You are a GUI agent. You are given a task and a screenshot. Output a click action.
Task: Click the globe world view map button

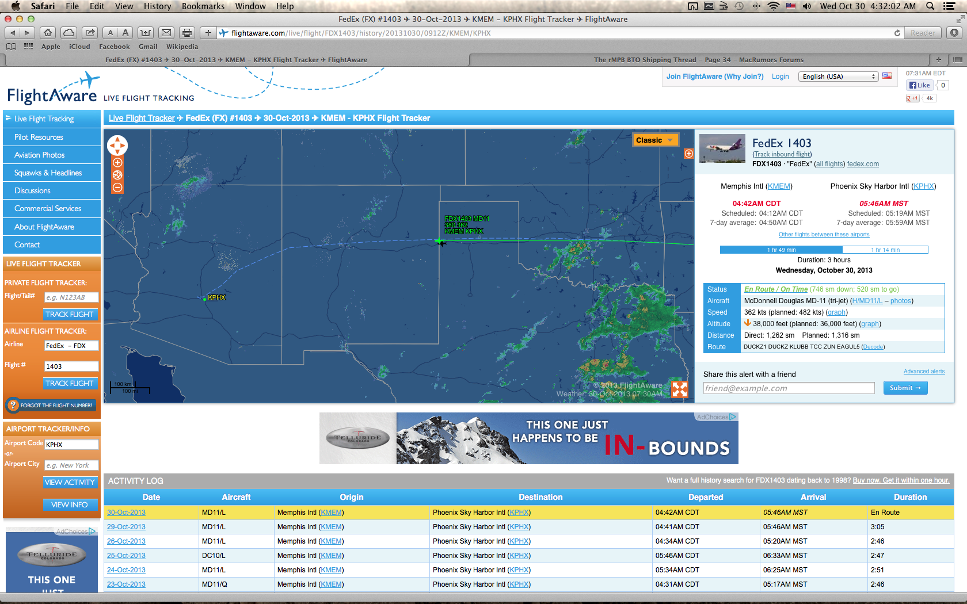[117, 175]
